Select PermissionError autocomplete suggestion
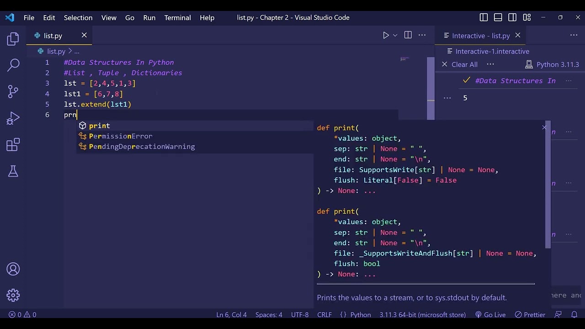The image size is (585, 329). [x=195, y=136]
